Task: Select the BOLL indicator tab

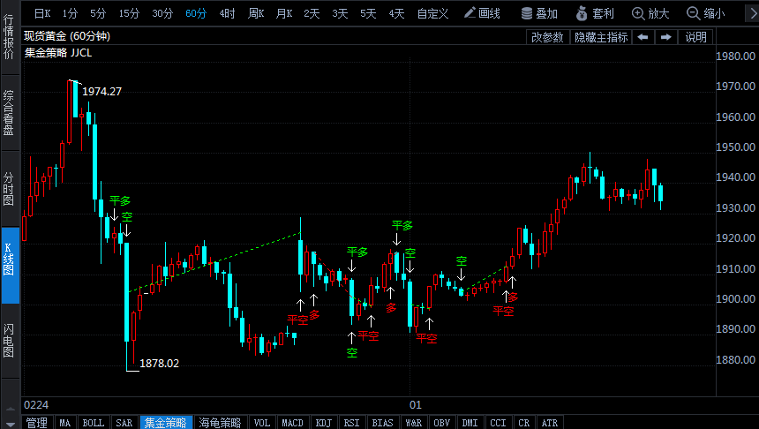Action: pos(94,423)
